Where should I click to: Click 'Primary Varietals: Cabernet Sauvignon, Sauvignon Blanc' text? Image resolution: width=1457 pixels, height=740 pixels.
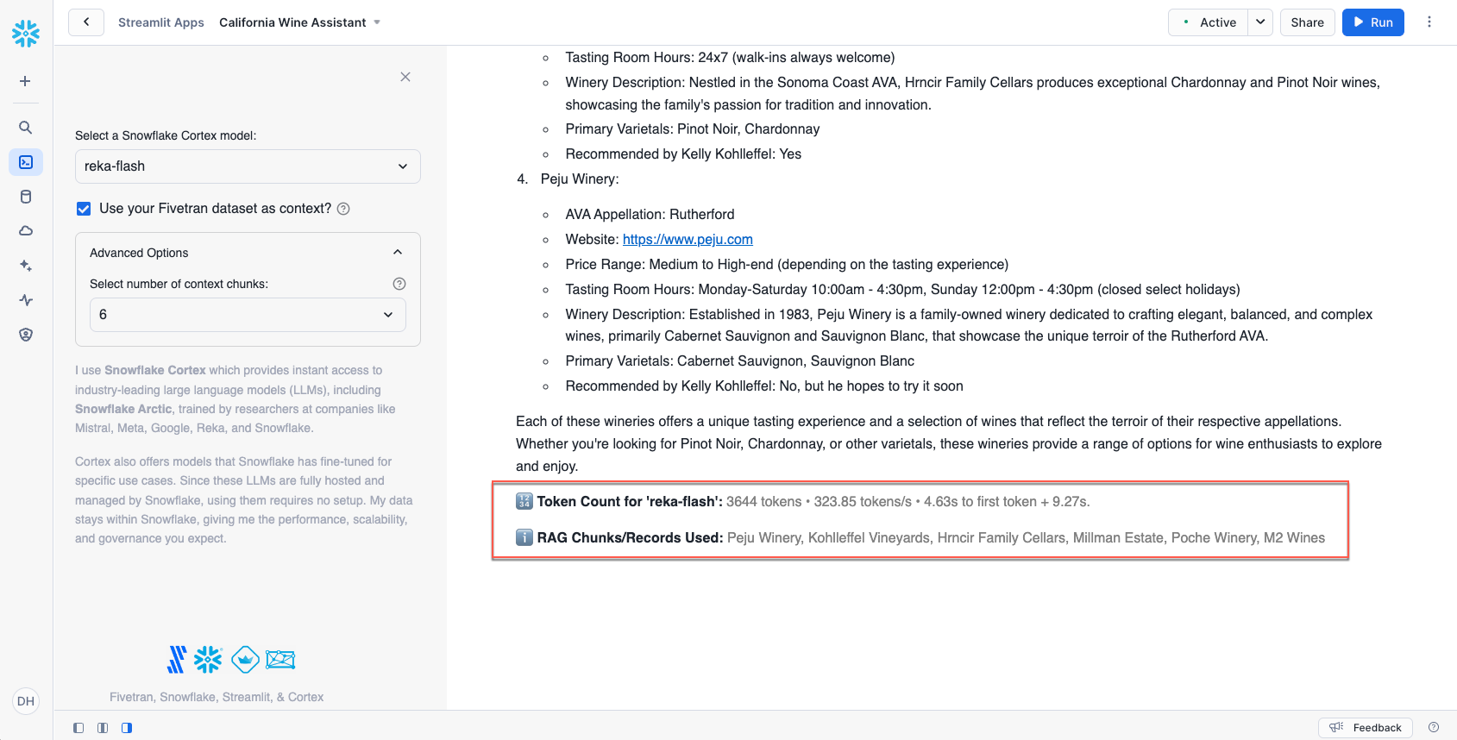pyautogui.click(x=739, y=361)
